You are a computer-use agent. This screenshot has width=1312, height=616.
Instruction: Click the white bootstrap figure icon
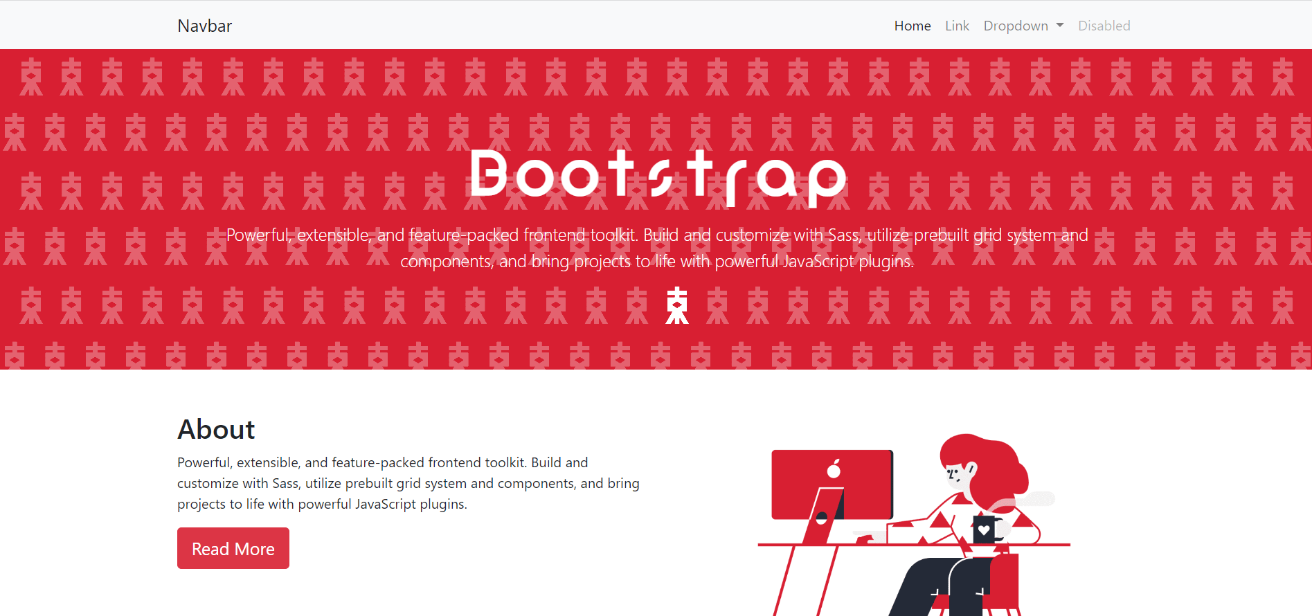[677, 305]
